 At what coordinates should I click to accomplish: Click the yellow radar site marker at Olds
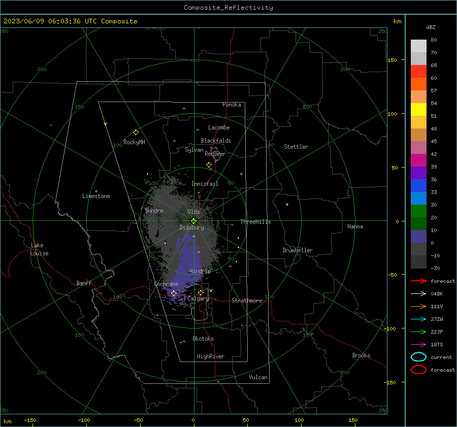(193, 221)
